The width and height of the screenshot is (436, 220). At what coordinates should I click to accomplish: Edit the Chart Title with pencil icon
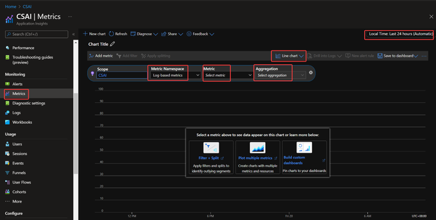coord(112,44)
